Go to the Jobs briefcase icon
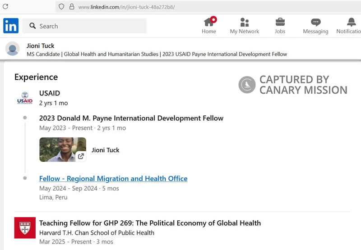 tap(280, 22)
